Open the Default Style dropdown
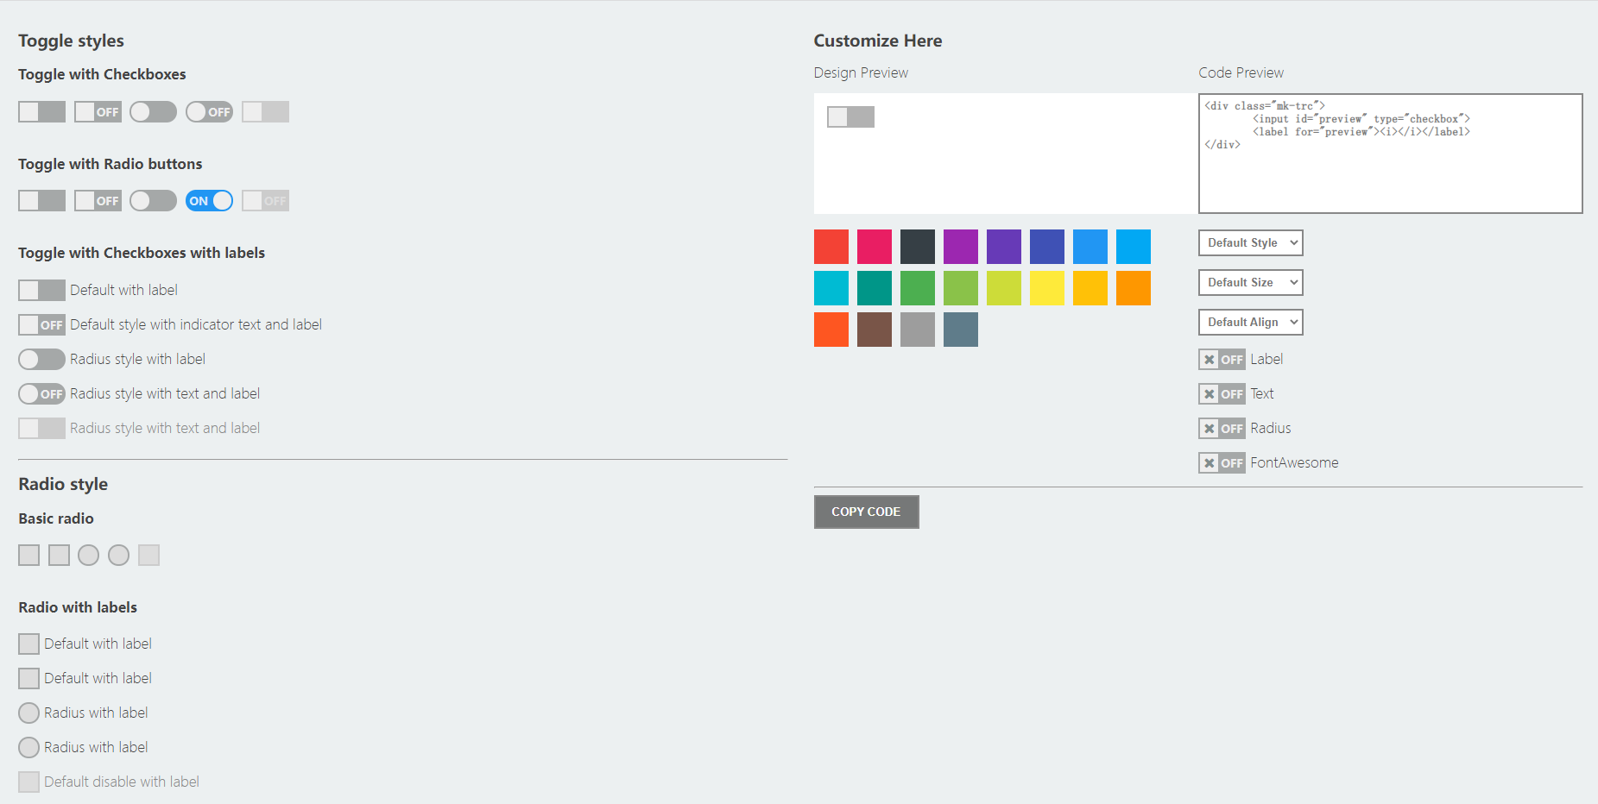 (1250, 243)
